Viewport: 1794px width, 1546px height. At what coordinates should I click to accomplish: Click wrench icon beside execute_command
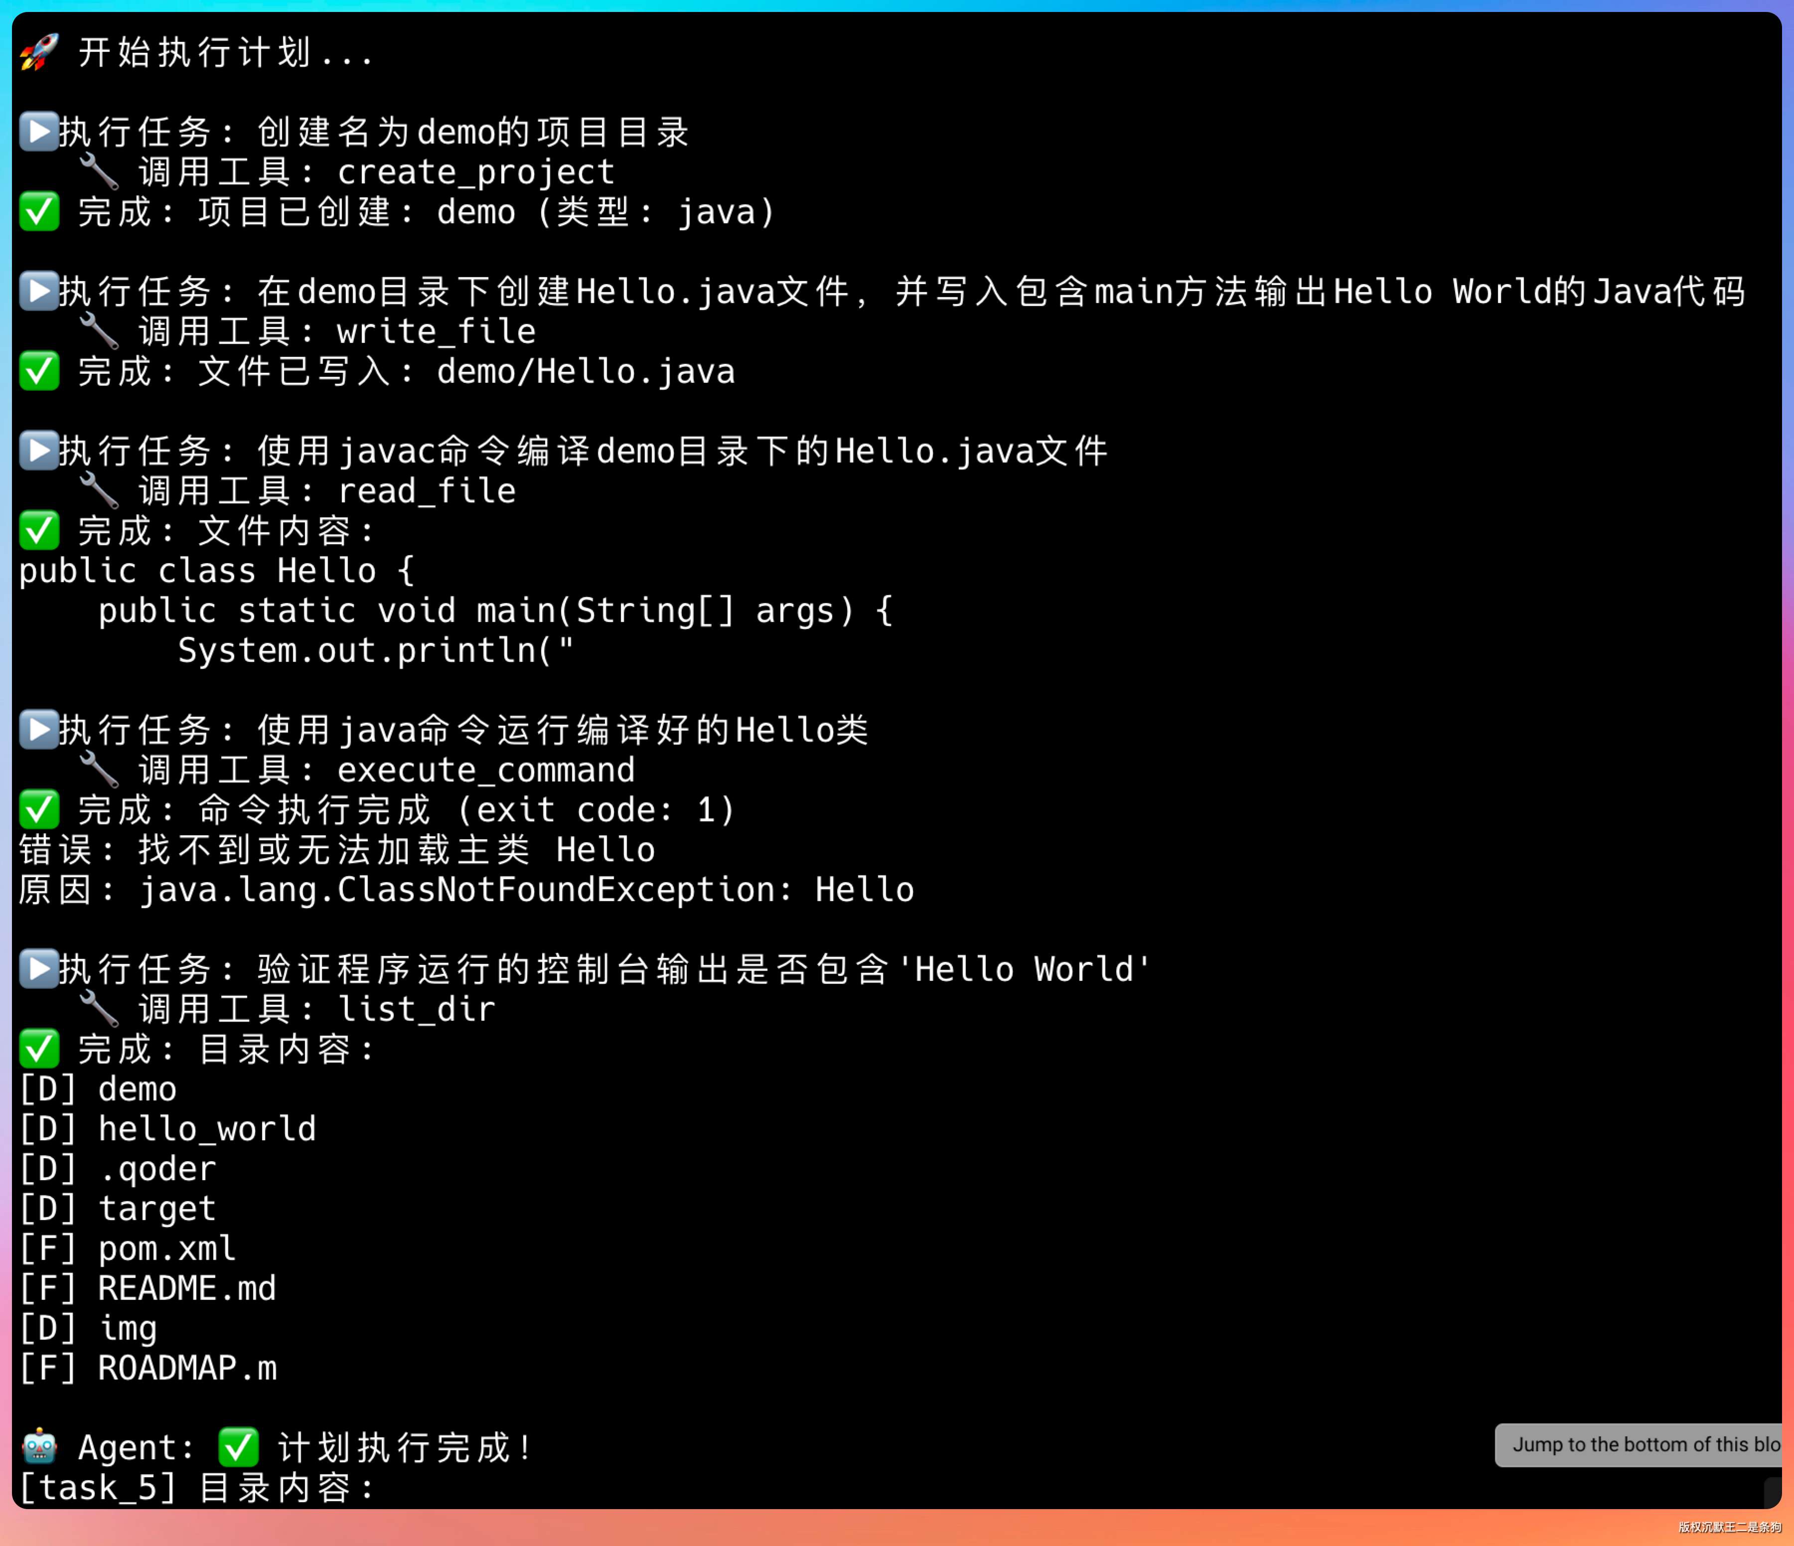click(x=99, y=769)
